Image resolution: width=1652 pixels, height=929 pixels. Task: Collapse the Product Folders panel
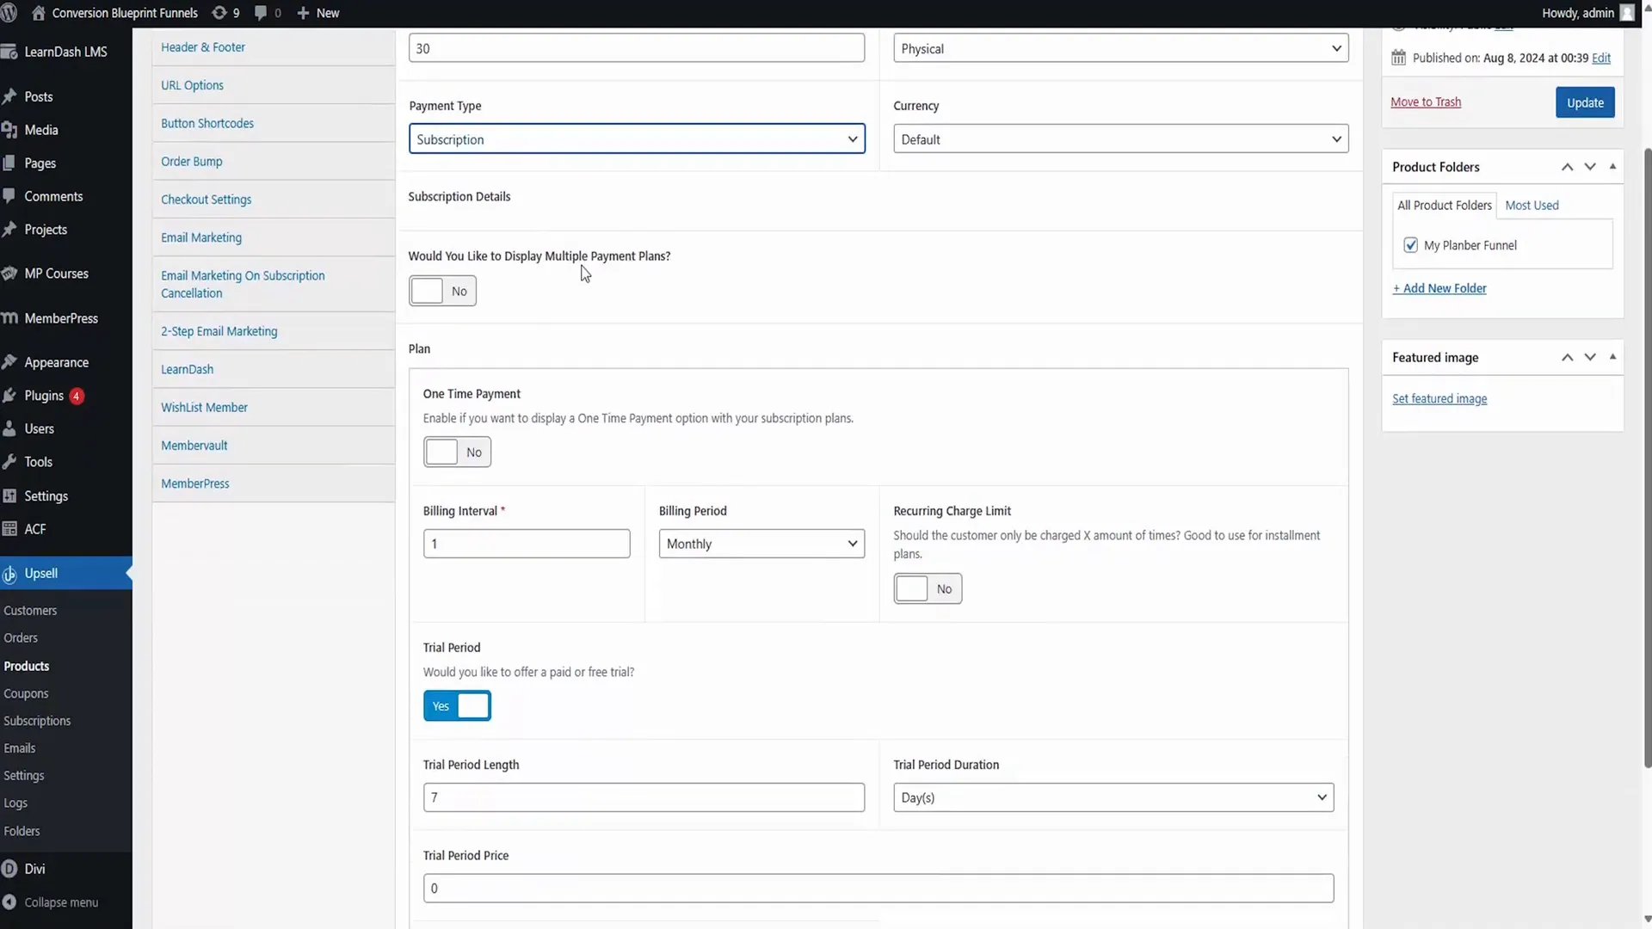click(1612, 166)
